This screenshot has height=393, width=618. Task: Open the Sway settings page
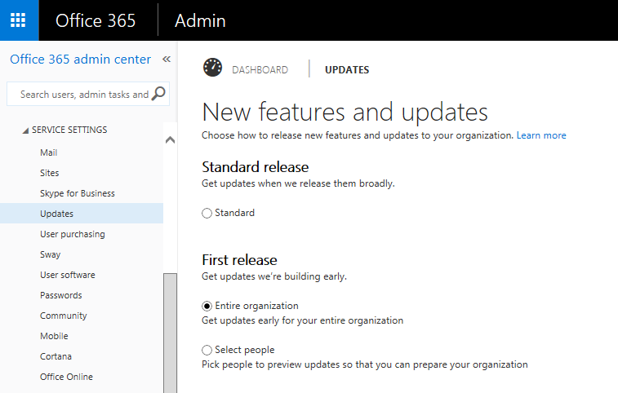pos(50,254)
